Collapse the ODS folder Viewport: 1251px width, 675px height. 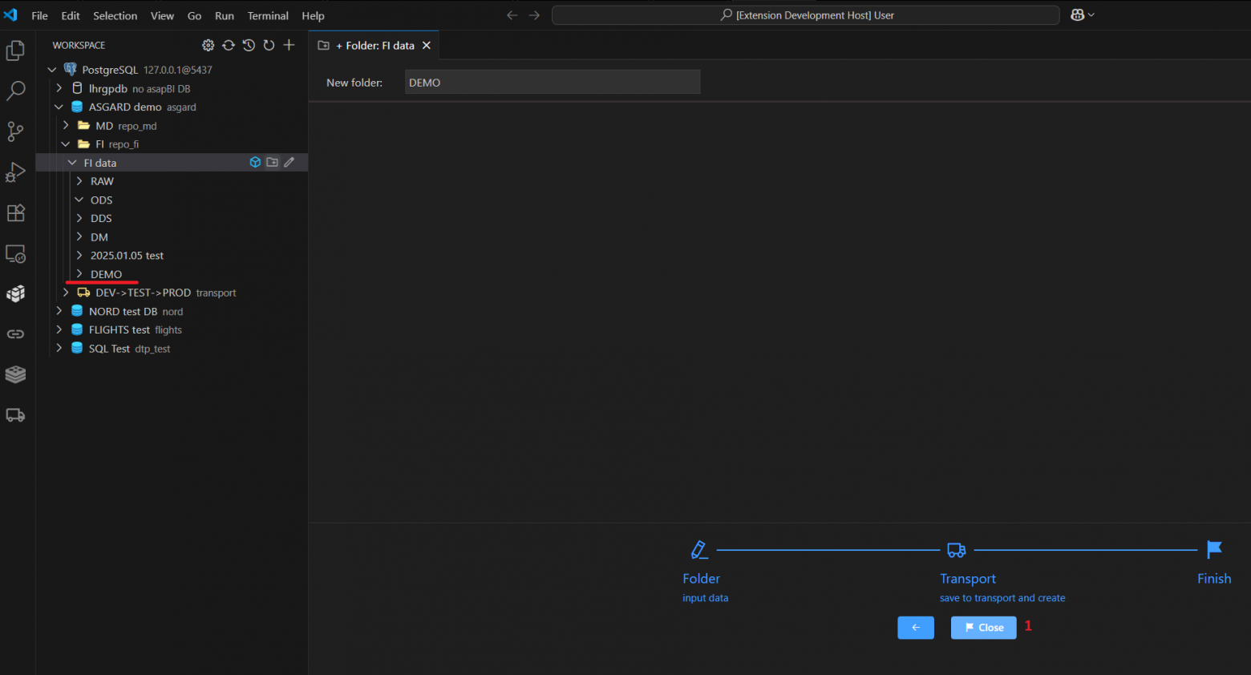[x=79, y=200]
